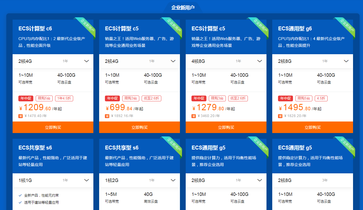Image resolution: width=363 pixels, height=210 pixels.
Task: Open the 2核8G dropdown in ECS通用型 g6
Action: point(313,61)
